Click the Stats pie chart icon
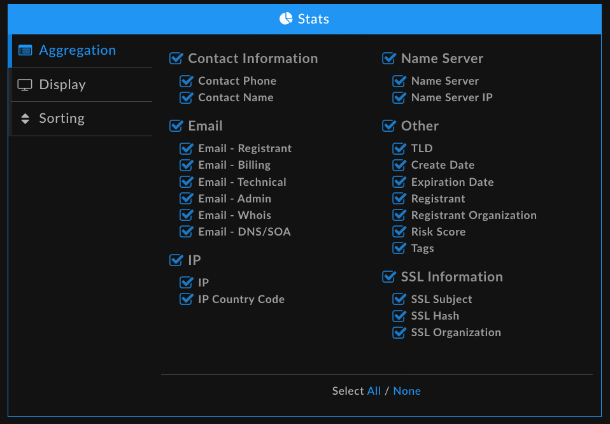This screenshot has width=610, height=424. click(x=286, y=18)
